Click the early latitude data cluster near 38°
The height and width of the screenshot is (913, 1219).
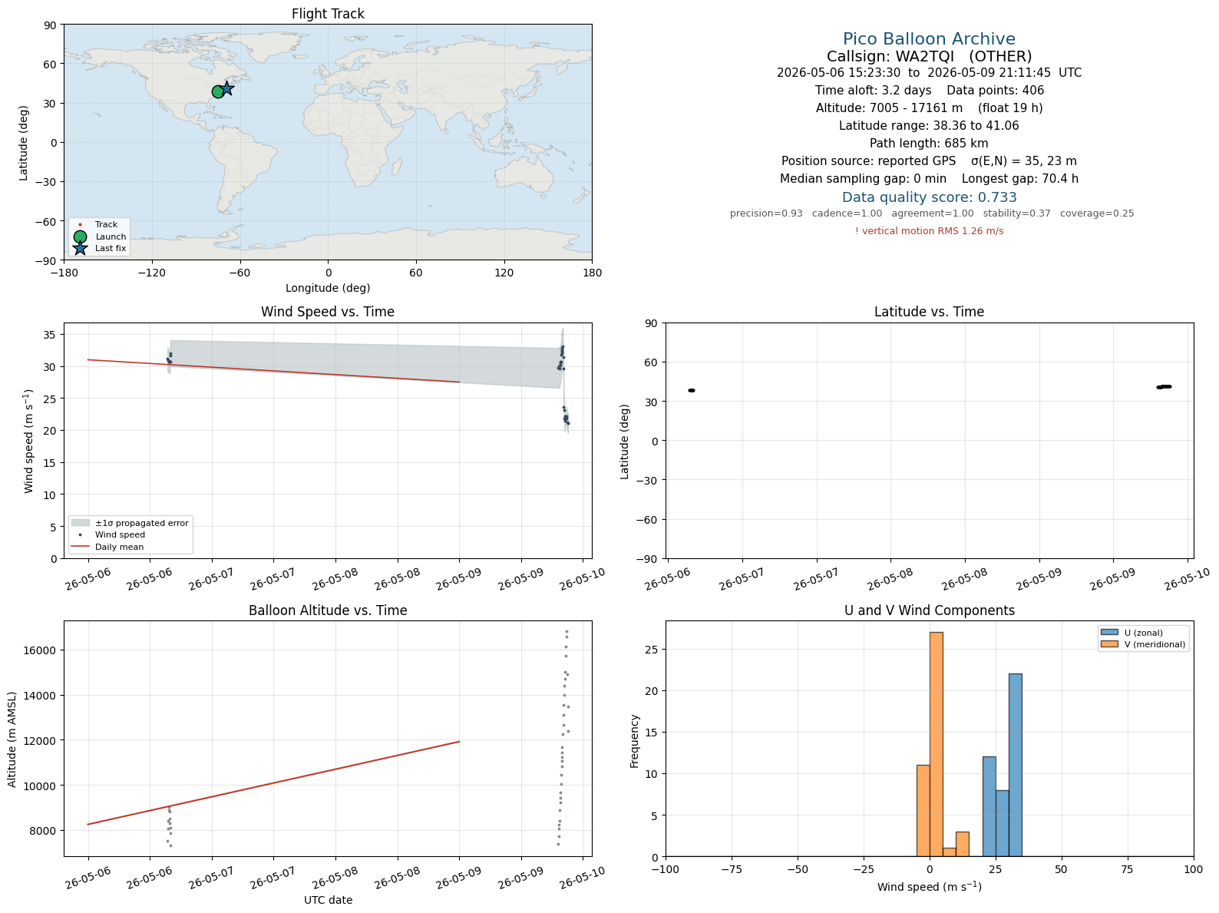coord(692,391)
